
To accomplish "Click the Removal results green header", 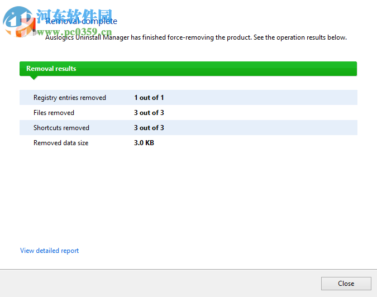I will (188, 69).
